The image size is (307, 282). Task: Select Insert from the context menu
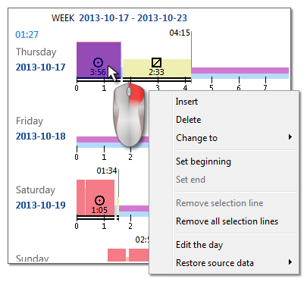pyautogui.click(x=186, y=102)
